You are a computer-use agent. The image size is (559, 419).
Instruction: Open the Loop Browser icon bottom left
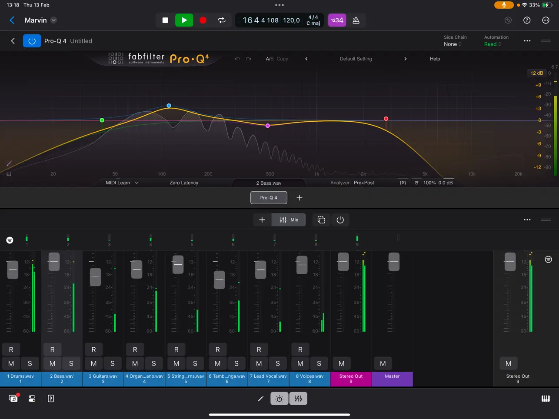point(13,398)
